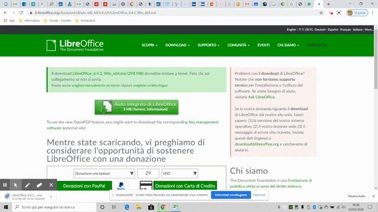This screenshot has width=378, height=212.
Task: Open the Fondazione di pubblica utilità link
Action: tap(271, 183)
